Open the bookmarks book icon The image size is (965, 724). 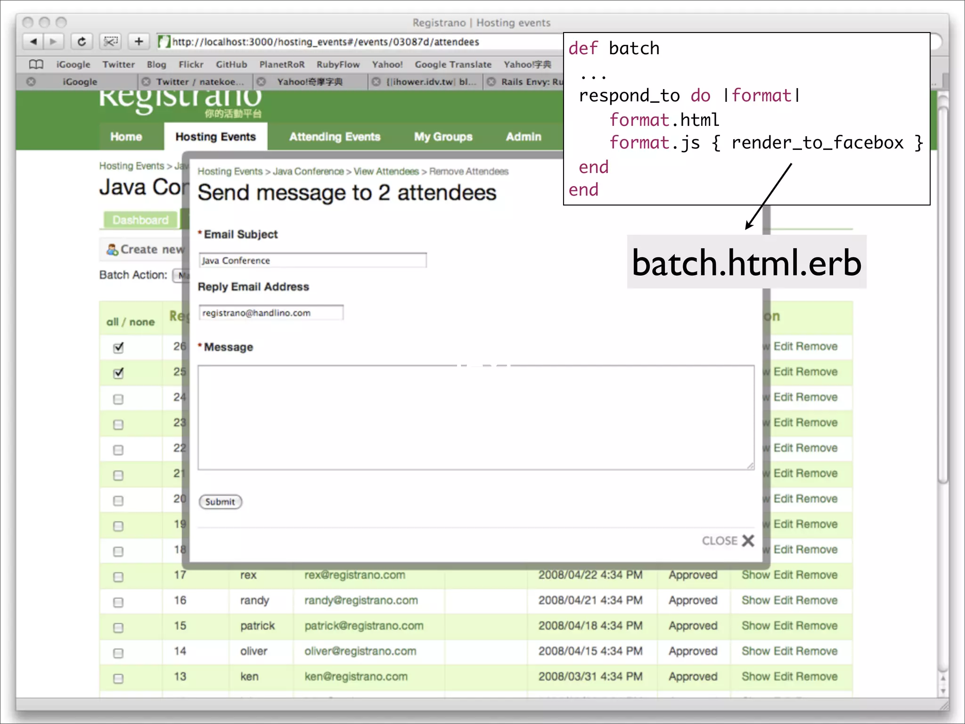[x=36, y=64]
